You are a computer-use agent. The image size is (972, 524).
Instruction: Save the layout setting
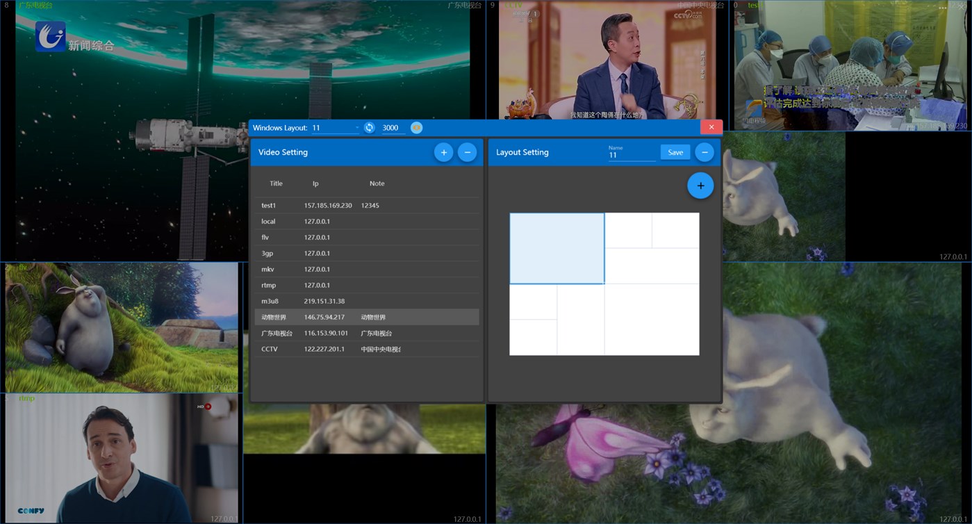675,152
